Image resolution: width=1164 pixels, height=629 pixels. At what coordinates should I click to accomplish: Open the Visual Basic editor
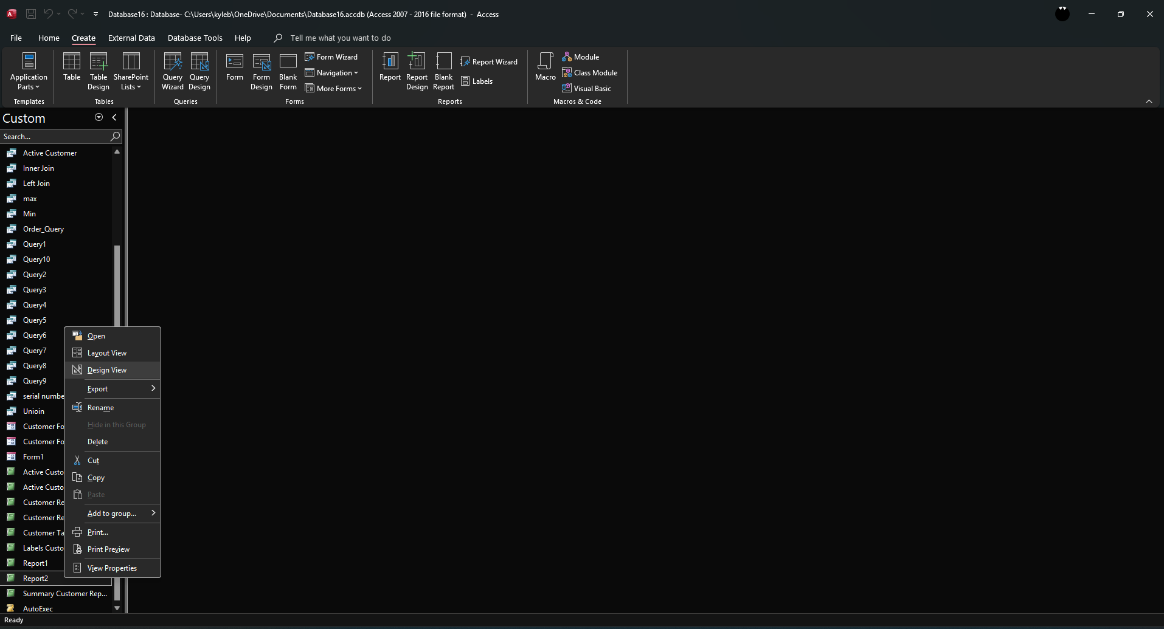coord(587,89)
